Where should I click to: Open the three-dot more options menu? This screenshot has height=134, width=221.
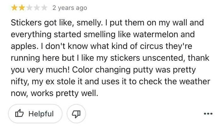click(208, 114)
